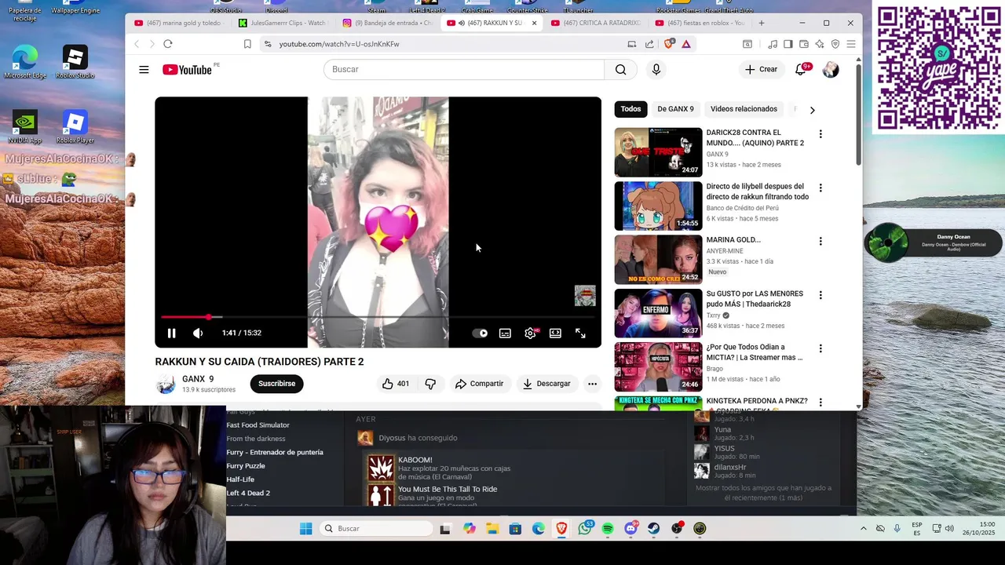Toggle subtitles in the video player

tap(505, 333)
